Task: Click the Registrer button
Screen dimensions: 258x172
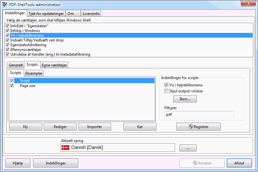Action: coord(198,127)
